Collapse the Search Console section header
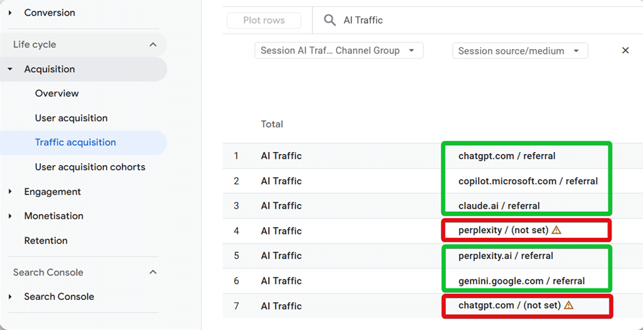The height and width of the screenshot is (330, 643). (153, 272)
